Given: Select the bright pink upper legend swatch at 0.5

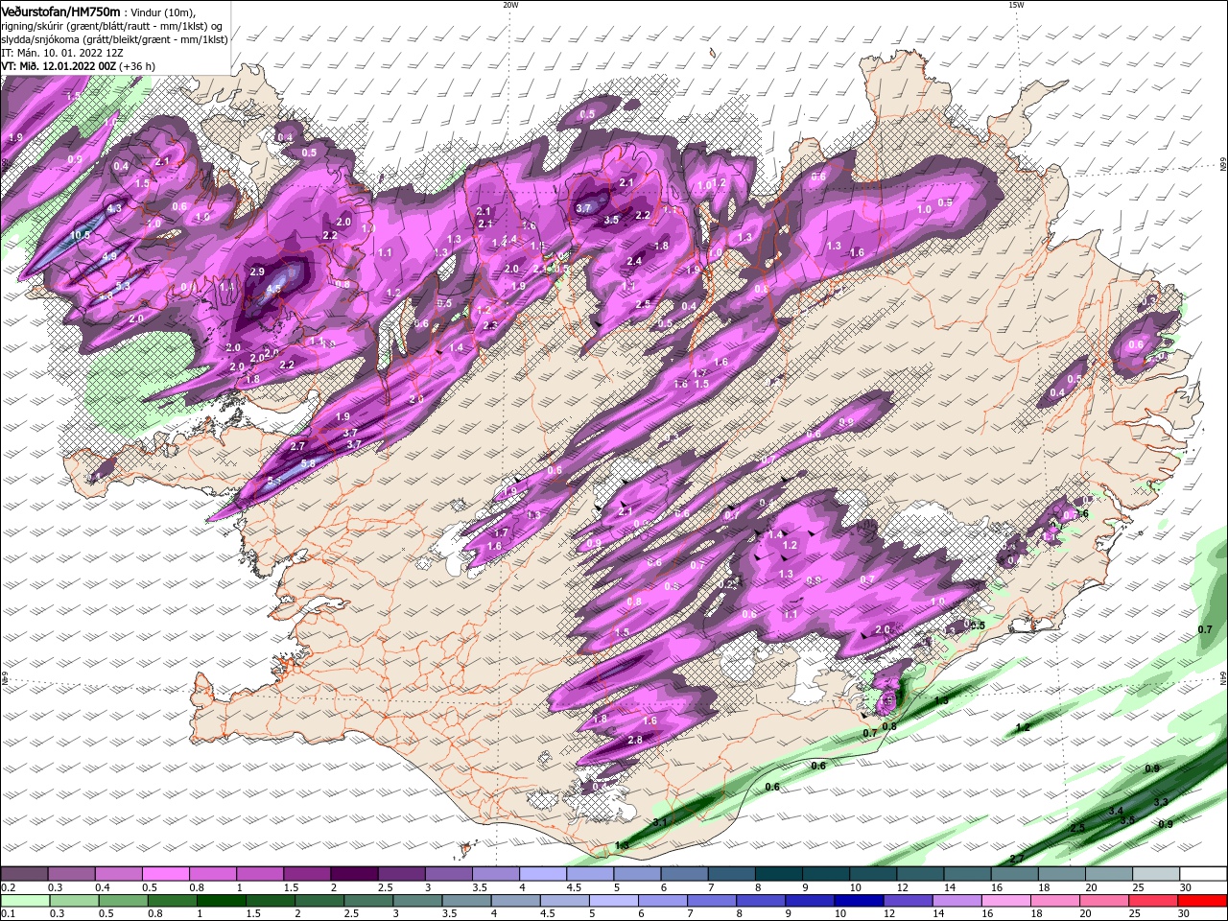Looking at the screenshot, I should [x=165, y=874].
